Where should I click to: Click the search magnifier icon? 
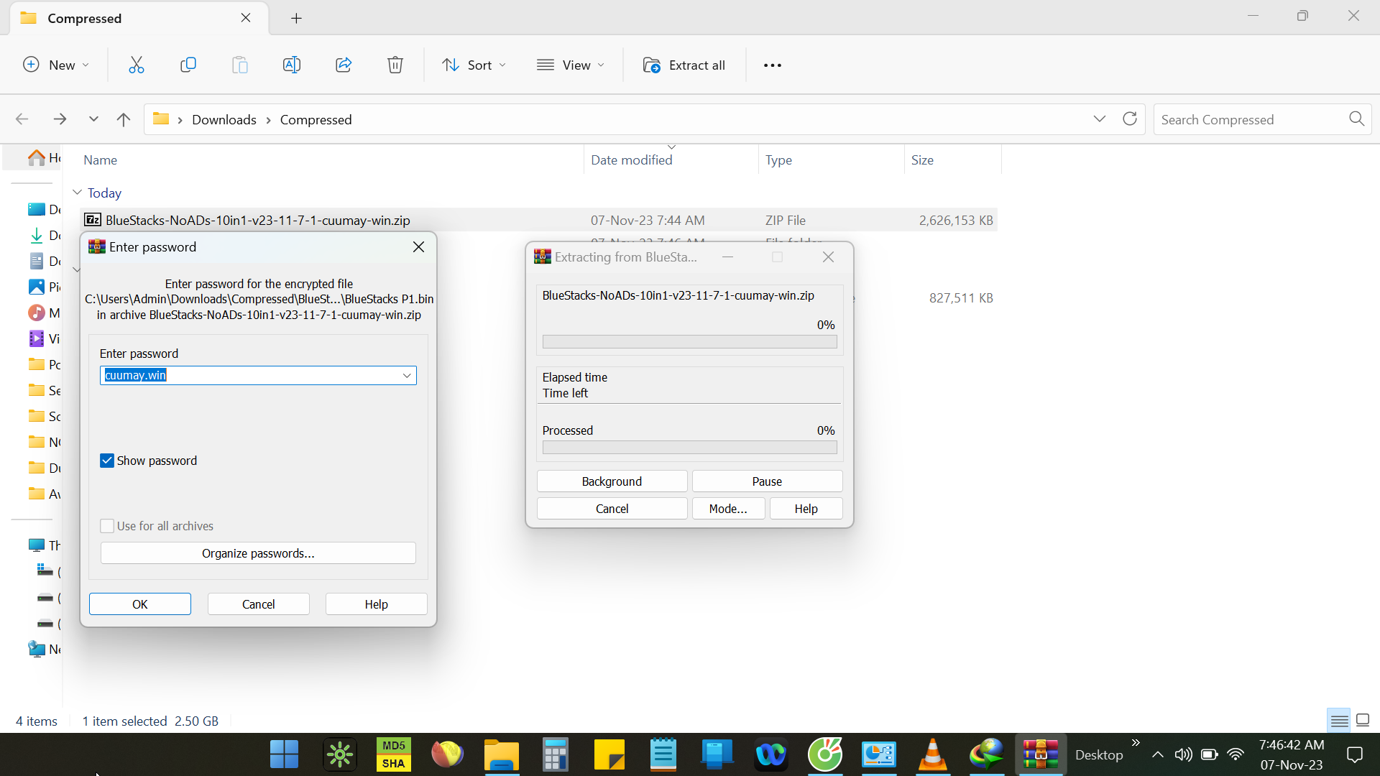(x=1356, y=119)
